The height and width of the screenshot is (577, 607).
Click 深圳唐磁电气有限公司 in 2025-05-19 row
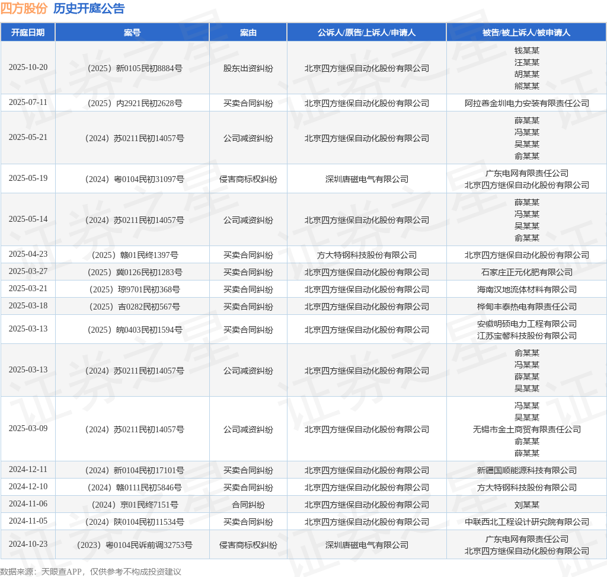pyautogui.click(x=366, y=179)
